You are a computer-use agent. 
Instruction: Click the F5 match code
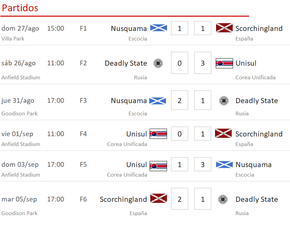click(x=83, y=164)
